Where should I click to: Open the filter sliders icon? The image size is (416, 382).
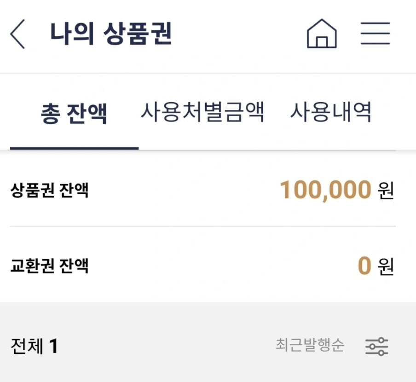(x=377, y=347)
